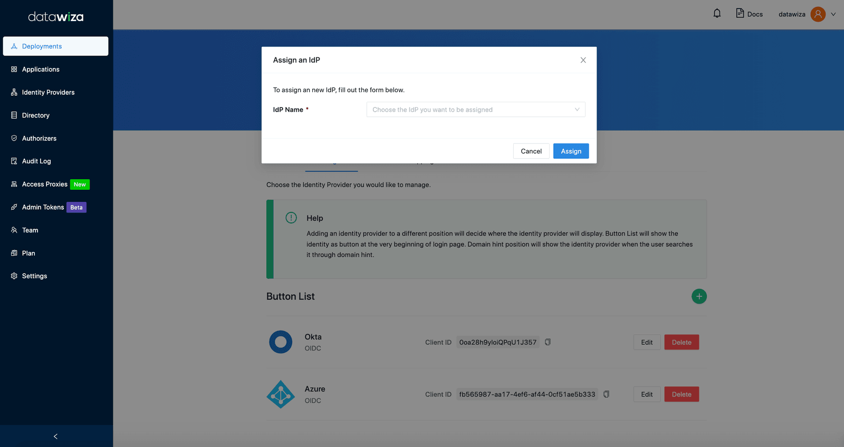Screen dimensions: 844x447
Task: Click the Azure logo
Action: tap(281, 394)
